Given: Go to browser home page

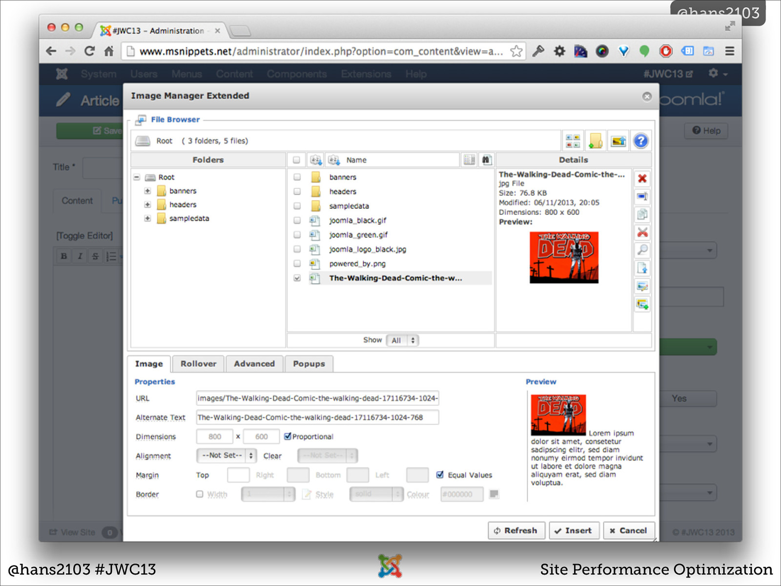Looking at the screenshot, I should click(x=109, y=51).
